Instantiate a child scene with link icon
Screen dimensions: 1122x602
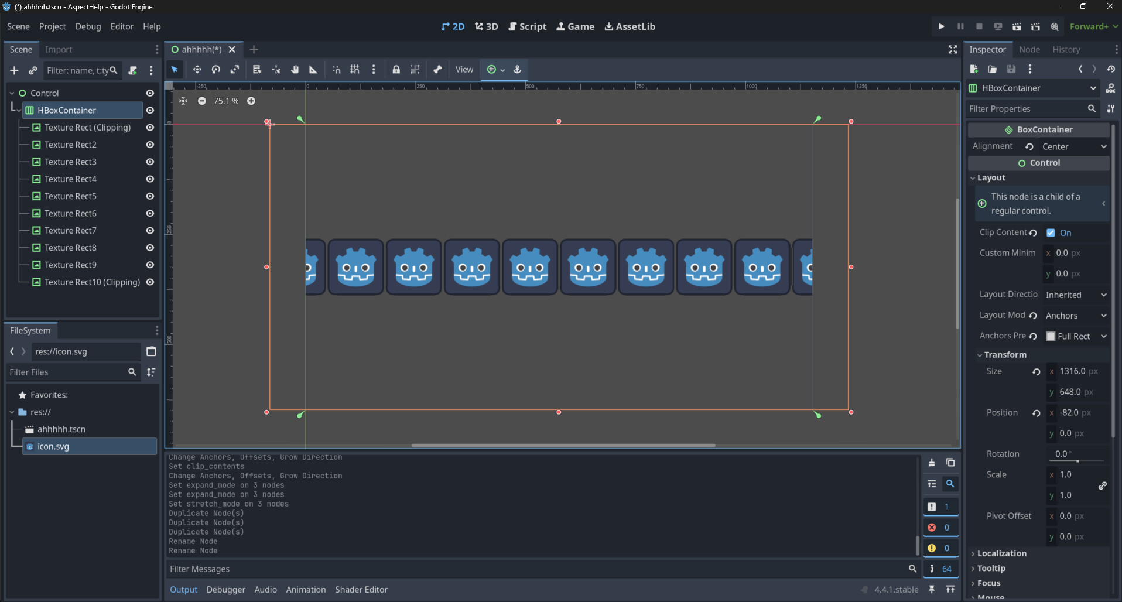click(x=33, y=70)
